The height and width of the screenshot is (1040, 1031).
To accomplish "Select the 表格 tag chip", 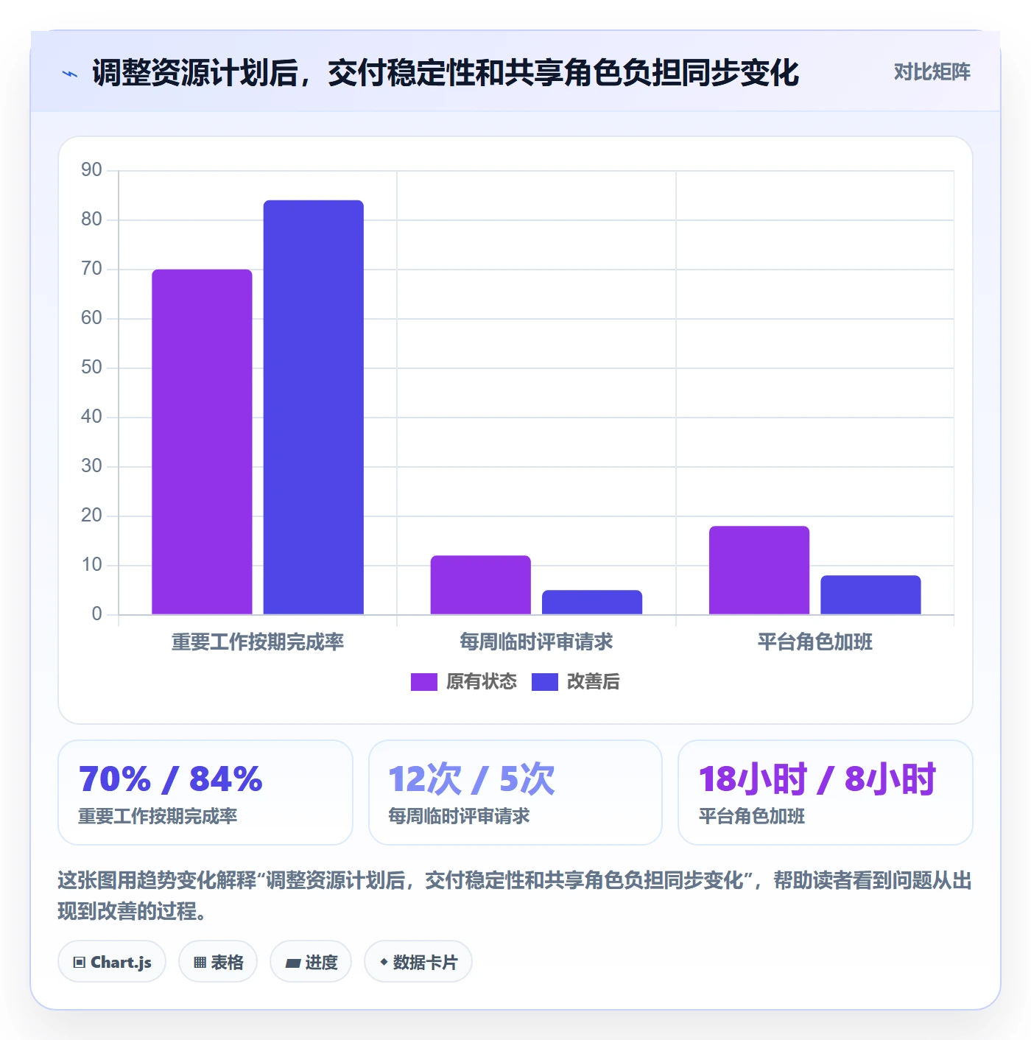I will pos(218,962).
